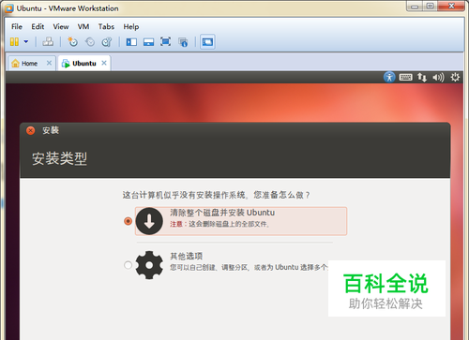The height and width of the screenshot is (340, 469).
Task: Click the VMware Workstation title bar icon
Action: (9, 8)
